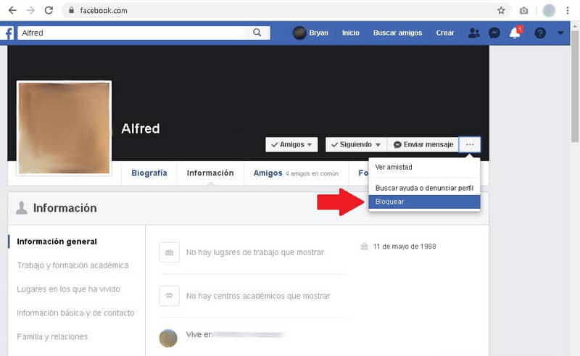The height and width of the screenshot is (356, 580).
Task: Click the Información section person icon
Action: pyautogui.click(x=22, y=207)
